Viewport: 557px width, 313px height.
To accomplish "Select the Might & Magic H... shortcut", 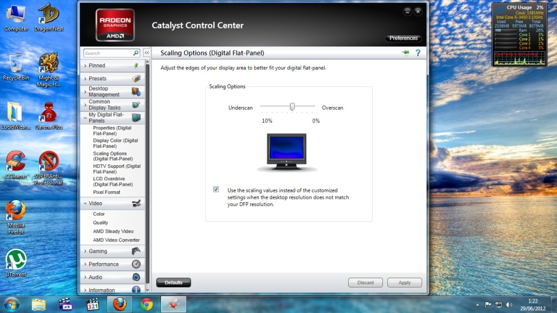I will [x=48, y=70].
